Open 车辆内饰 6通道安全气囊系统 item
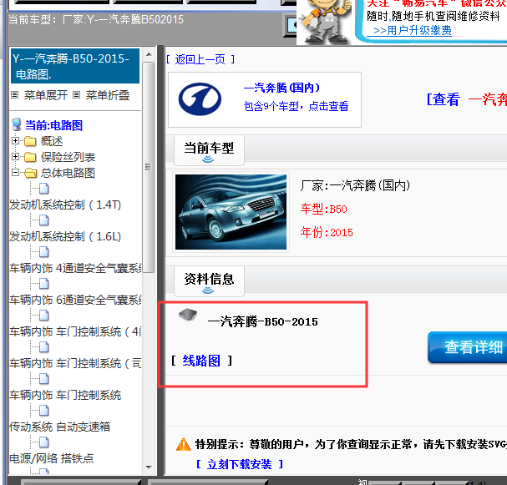 click(x=75, y=300)
